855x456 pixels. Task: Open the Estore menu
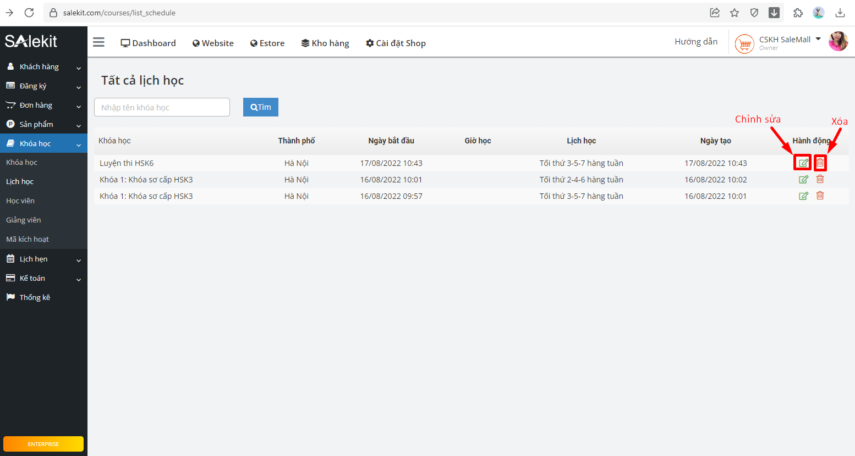tap(267, 43)
